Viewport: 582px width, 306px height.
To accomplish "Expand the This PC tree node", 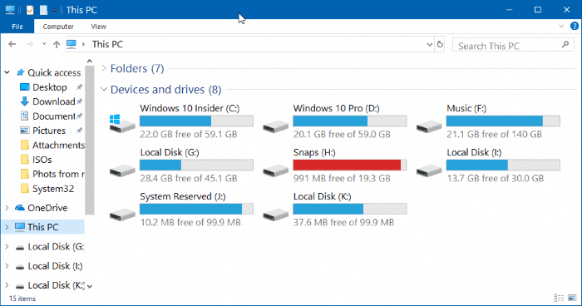I will click(x=7, y=227).
